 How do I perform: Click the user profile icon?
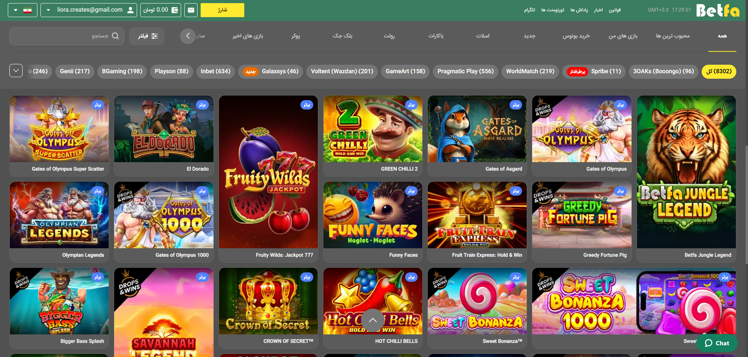pos(131,10)
